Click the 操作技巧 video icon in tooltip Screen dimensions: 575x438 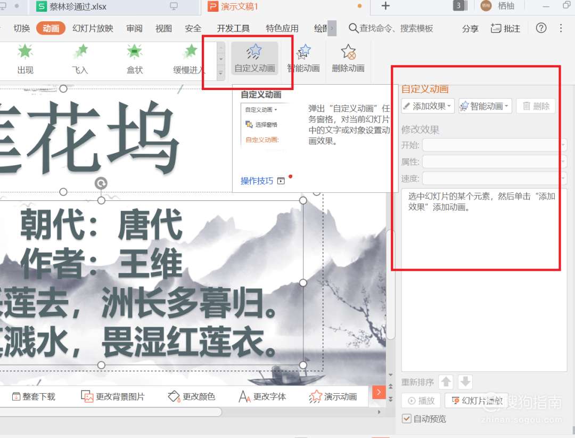coord(281,181)
